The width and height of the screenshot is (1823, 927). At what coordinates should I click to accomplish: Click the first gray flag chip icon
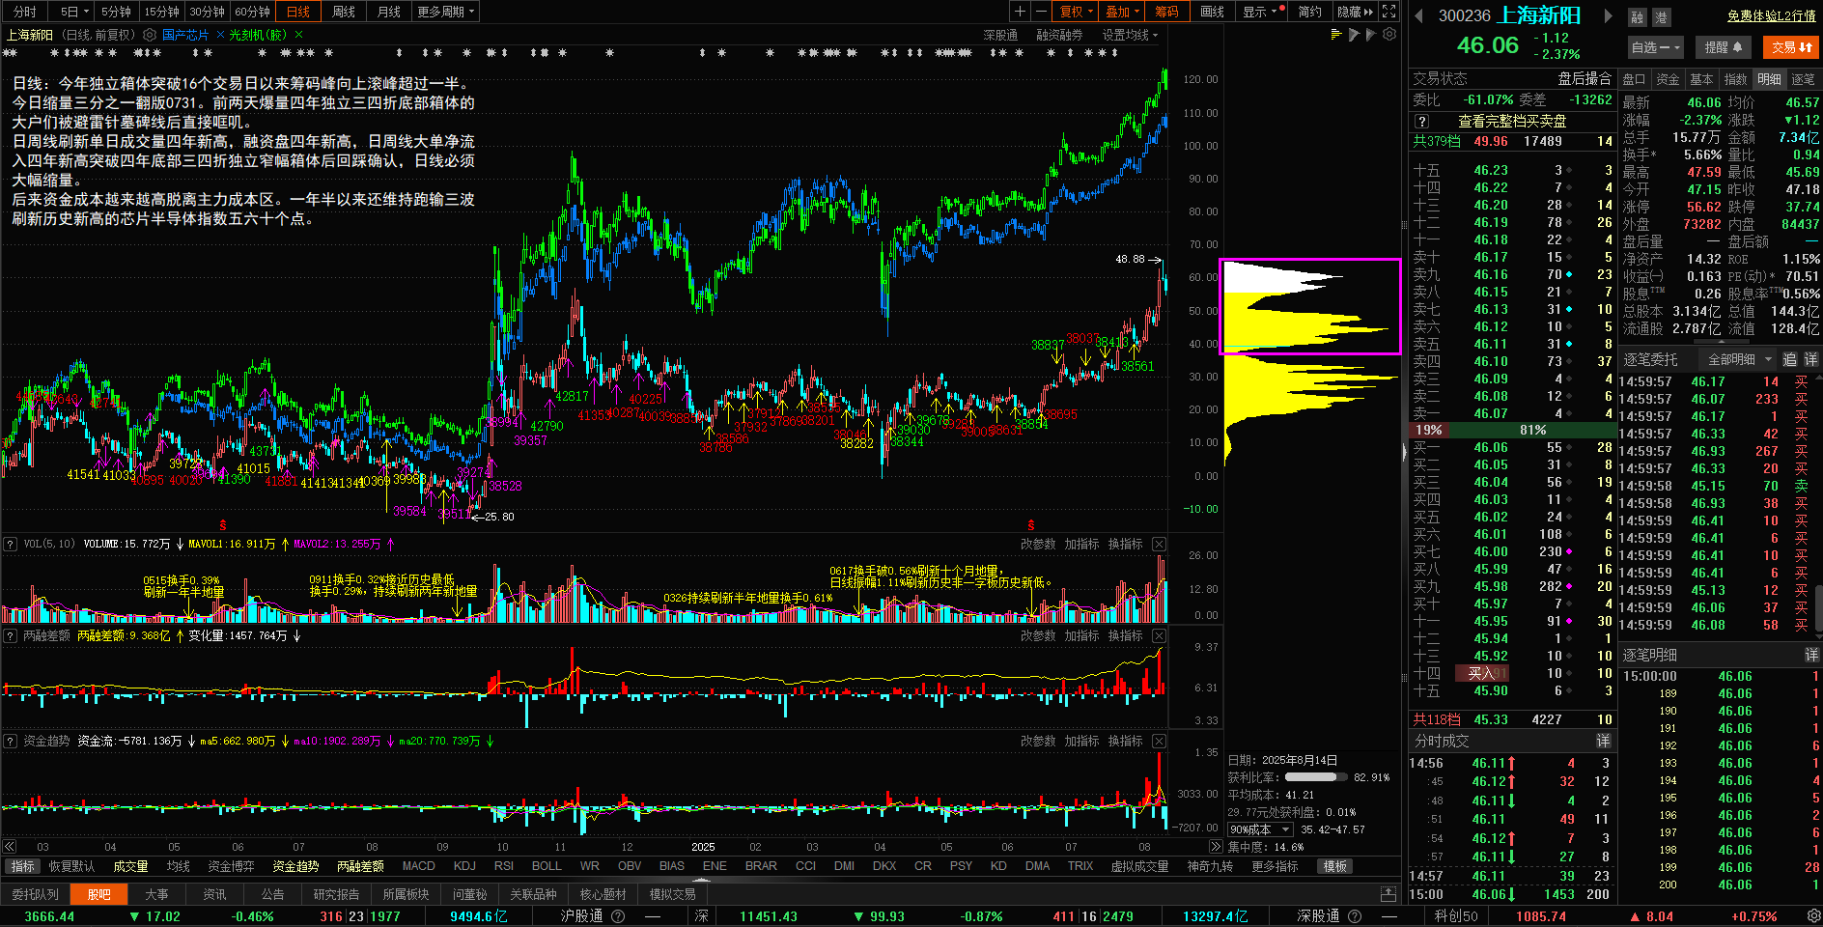[x=1355, y=34]
